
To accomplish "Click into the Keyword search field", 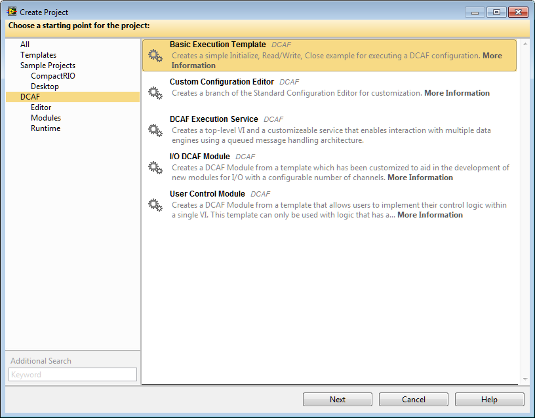I will pyautogui.click(x=73, y=374).
